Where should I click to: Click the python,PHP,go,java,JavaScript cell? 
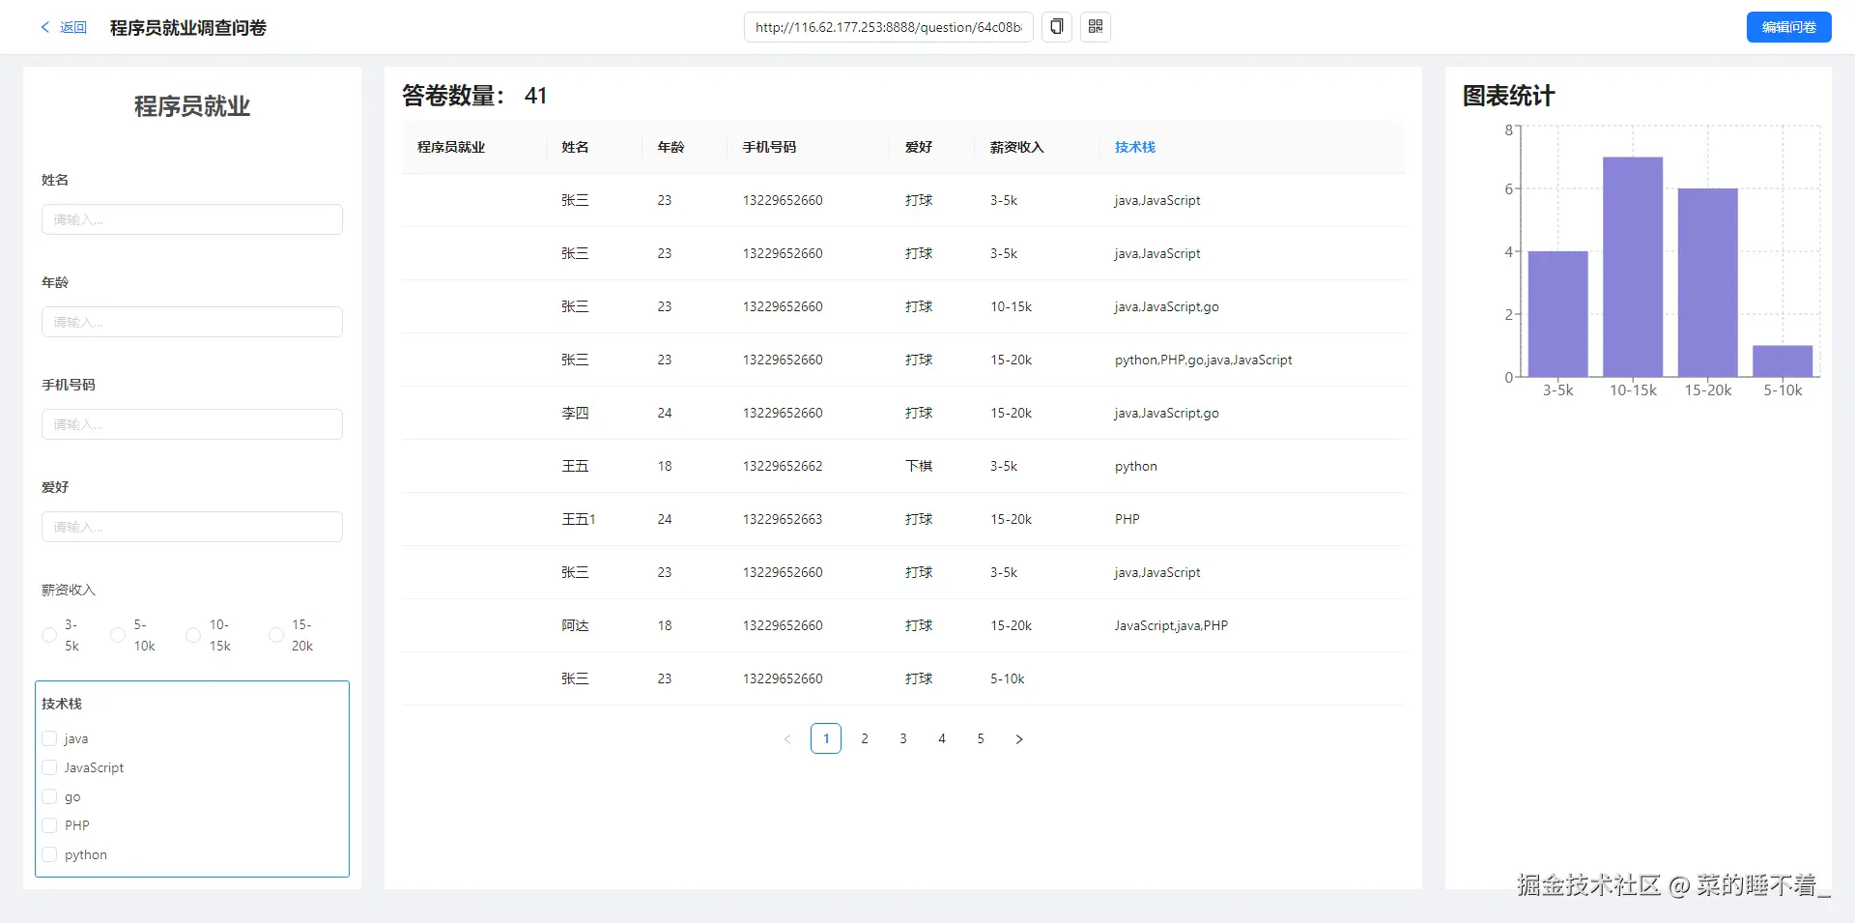1203,360
